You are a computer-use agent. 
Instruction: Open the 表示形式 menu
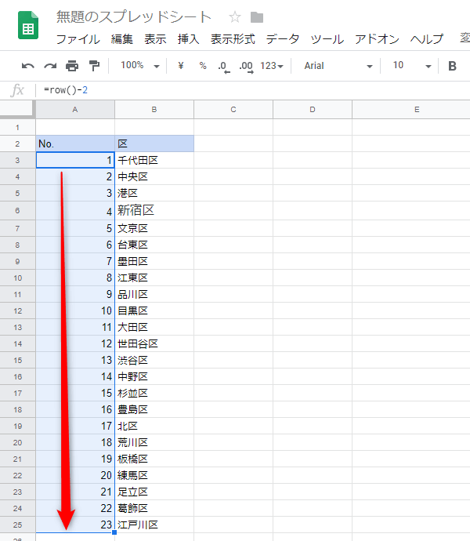pyautogui.click(x=233, y=39)
